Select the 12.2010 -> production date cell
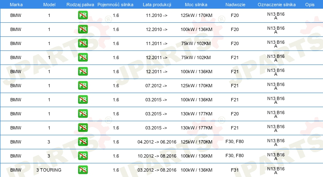Viewport: 323px width, 177px height. [157, 29]
